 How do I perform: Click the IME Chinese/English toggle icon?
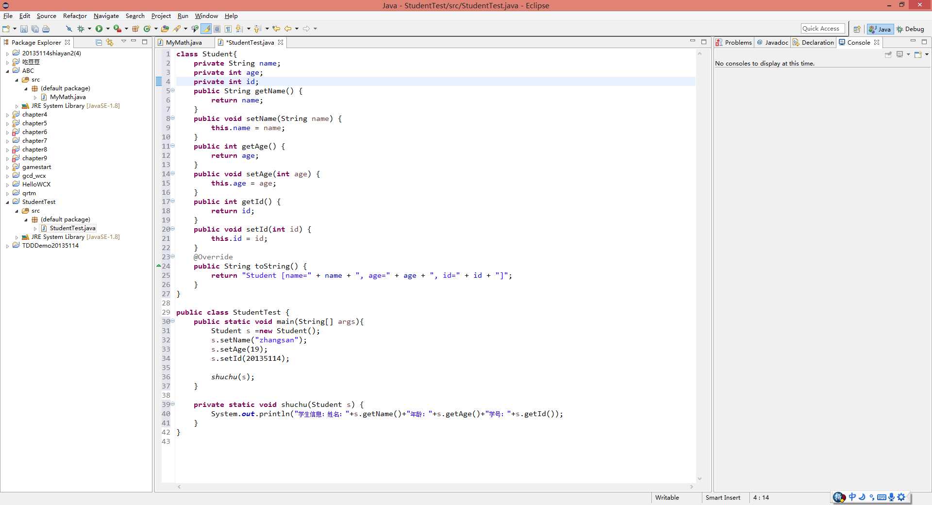852,497
